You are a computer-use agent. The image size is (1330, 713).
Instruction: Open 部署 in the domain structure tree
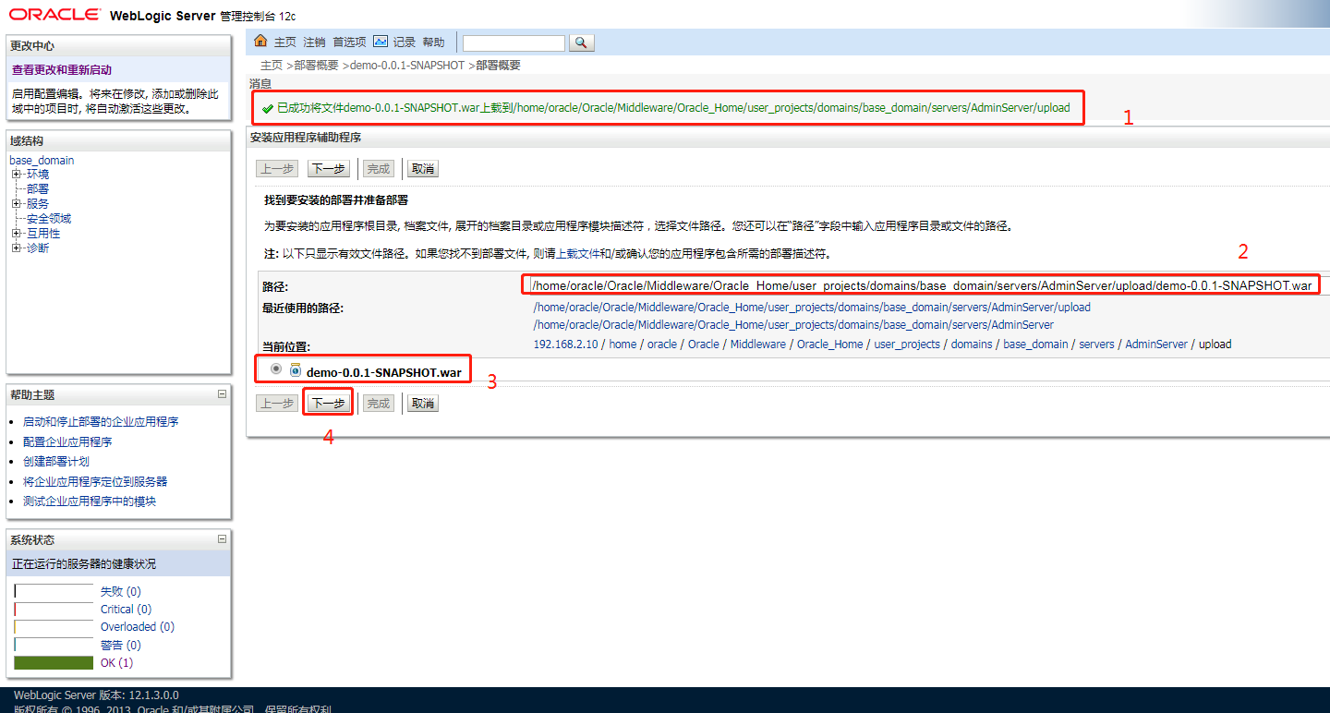click(38, 189)
